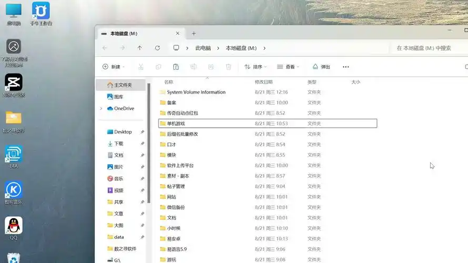Open This PC desktop icon
This screenshot has width=468, height=263.
14,14
